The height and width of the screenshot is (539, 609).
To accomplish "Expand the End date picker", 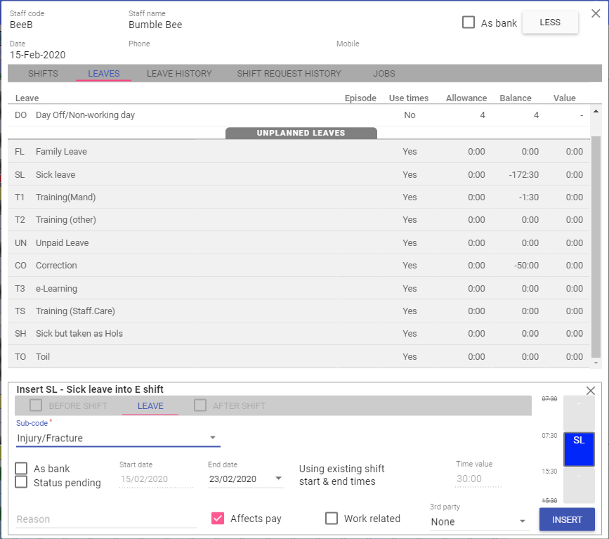I will (x=279, y=479).
